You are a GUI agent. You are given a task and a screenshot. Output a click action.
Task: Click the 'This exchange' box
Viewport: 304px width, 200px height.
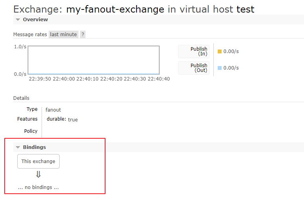pyautogui.click(x=38, y=161)
